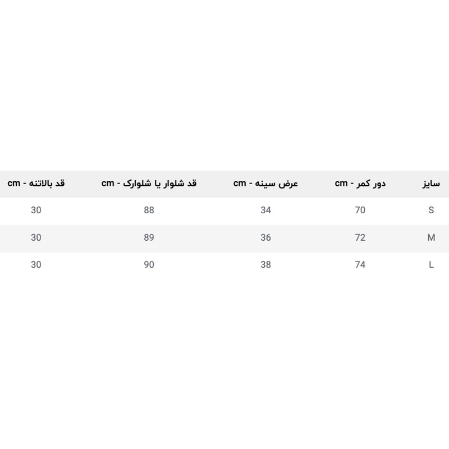Click the سایز column header
The width and height of the screenshot is (449, 449).
pyautogui.click(x=431, y=184)
